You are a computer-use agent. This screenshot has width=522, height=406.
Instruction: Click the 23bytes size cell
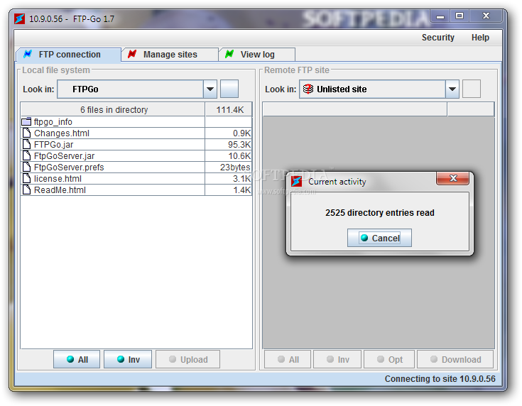click(229, 167)
